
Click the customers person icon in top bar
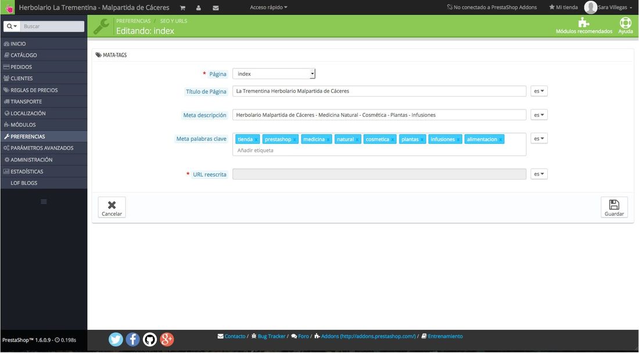pyautogui.click(x=199, y=8)
